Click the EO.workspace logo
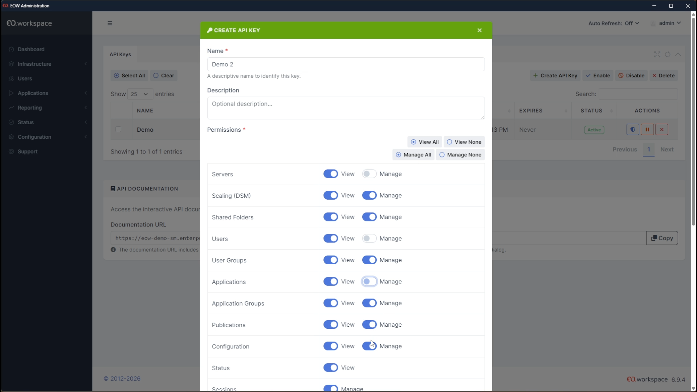Image resolution: width=697 pixels, height=392 pixels. 29,23
